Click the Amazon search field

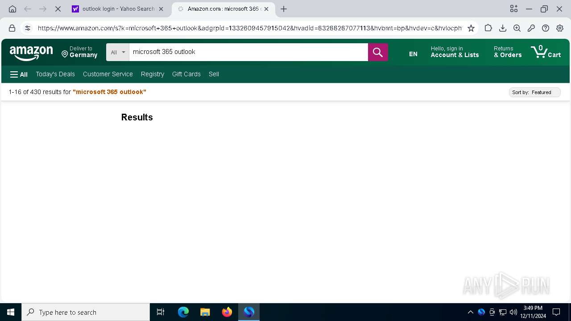pos(248,52)
